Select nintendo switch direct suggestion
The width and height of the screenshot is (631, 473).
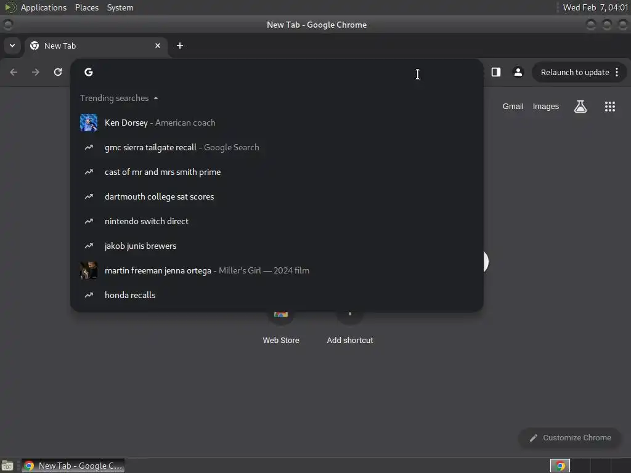pyautogui.click(x=277, y=221)
